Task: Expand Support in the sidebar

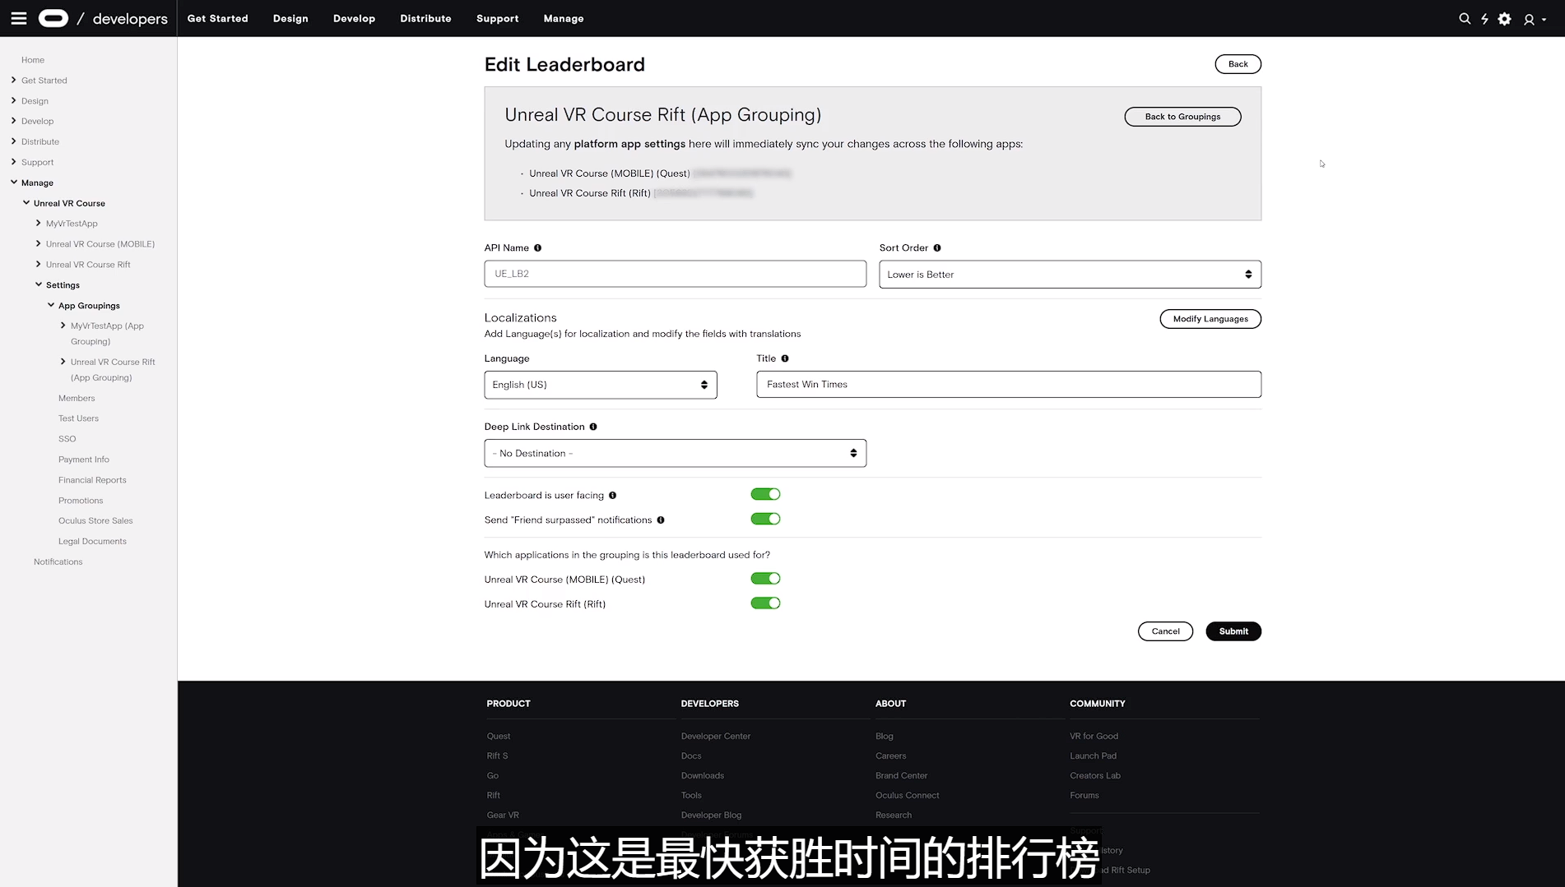Action: tap(14, 162)
